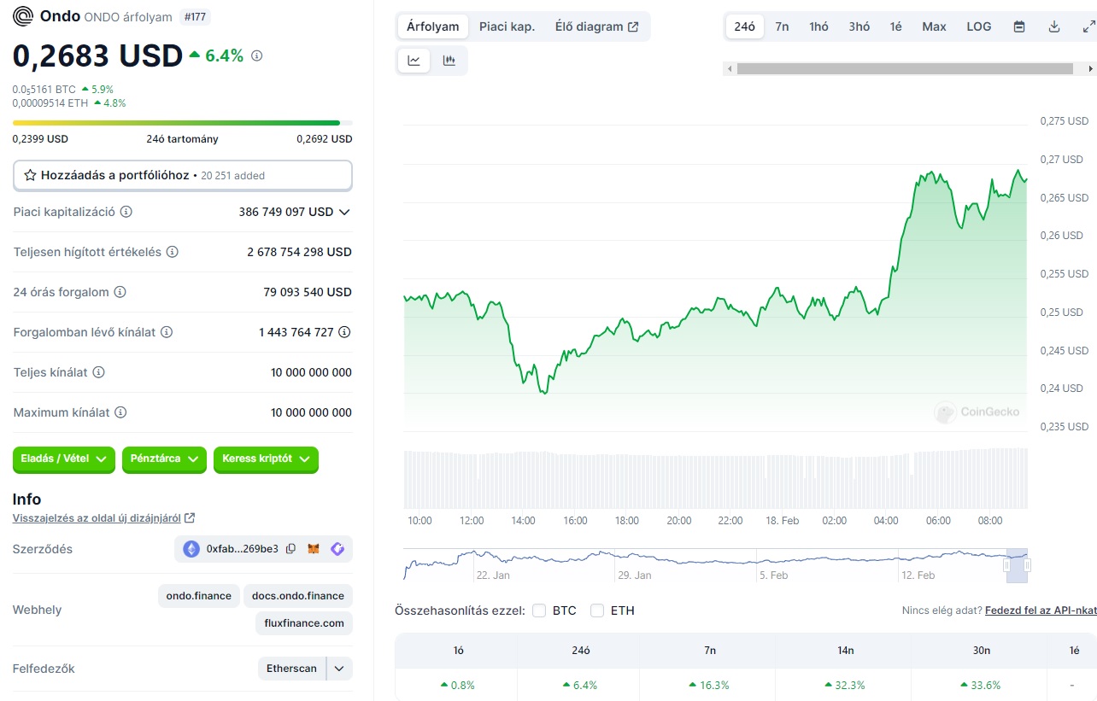This screenshot has width=1097, height=701.
Task: Add token to MetaMask via fox icon
Action: [x=314, y=549]
